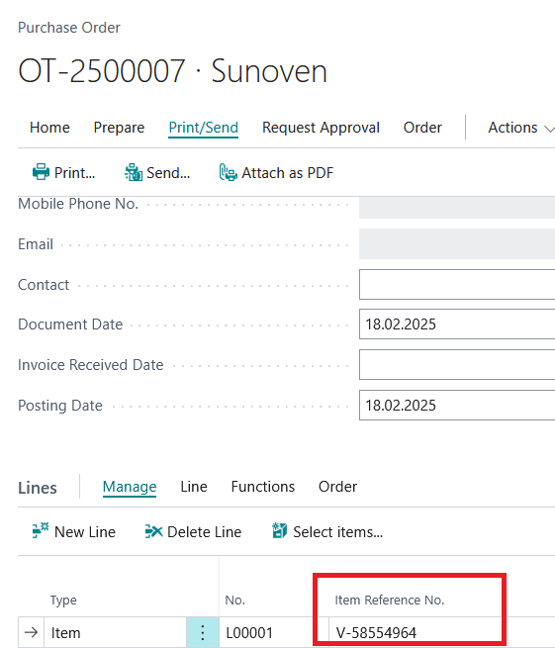Open the Order tab in top ribbon
This screenshot has width=555, height=648.
(x=422, y=128)
